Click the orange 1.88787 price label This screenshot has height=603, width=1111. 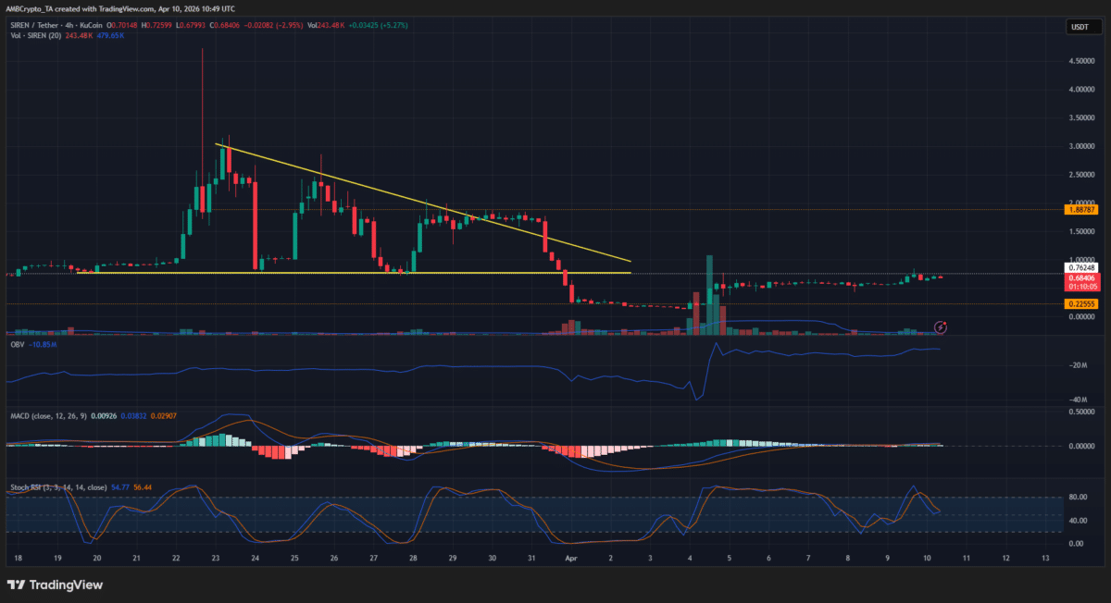(x=1081, y=211)
